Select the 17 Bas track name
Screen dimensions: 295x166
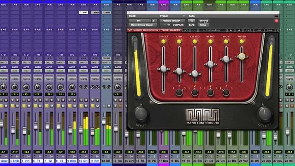[x=163, y=161]
